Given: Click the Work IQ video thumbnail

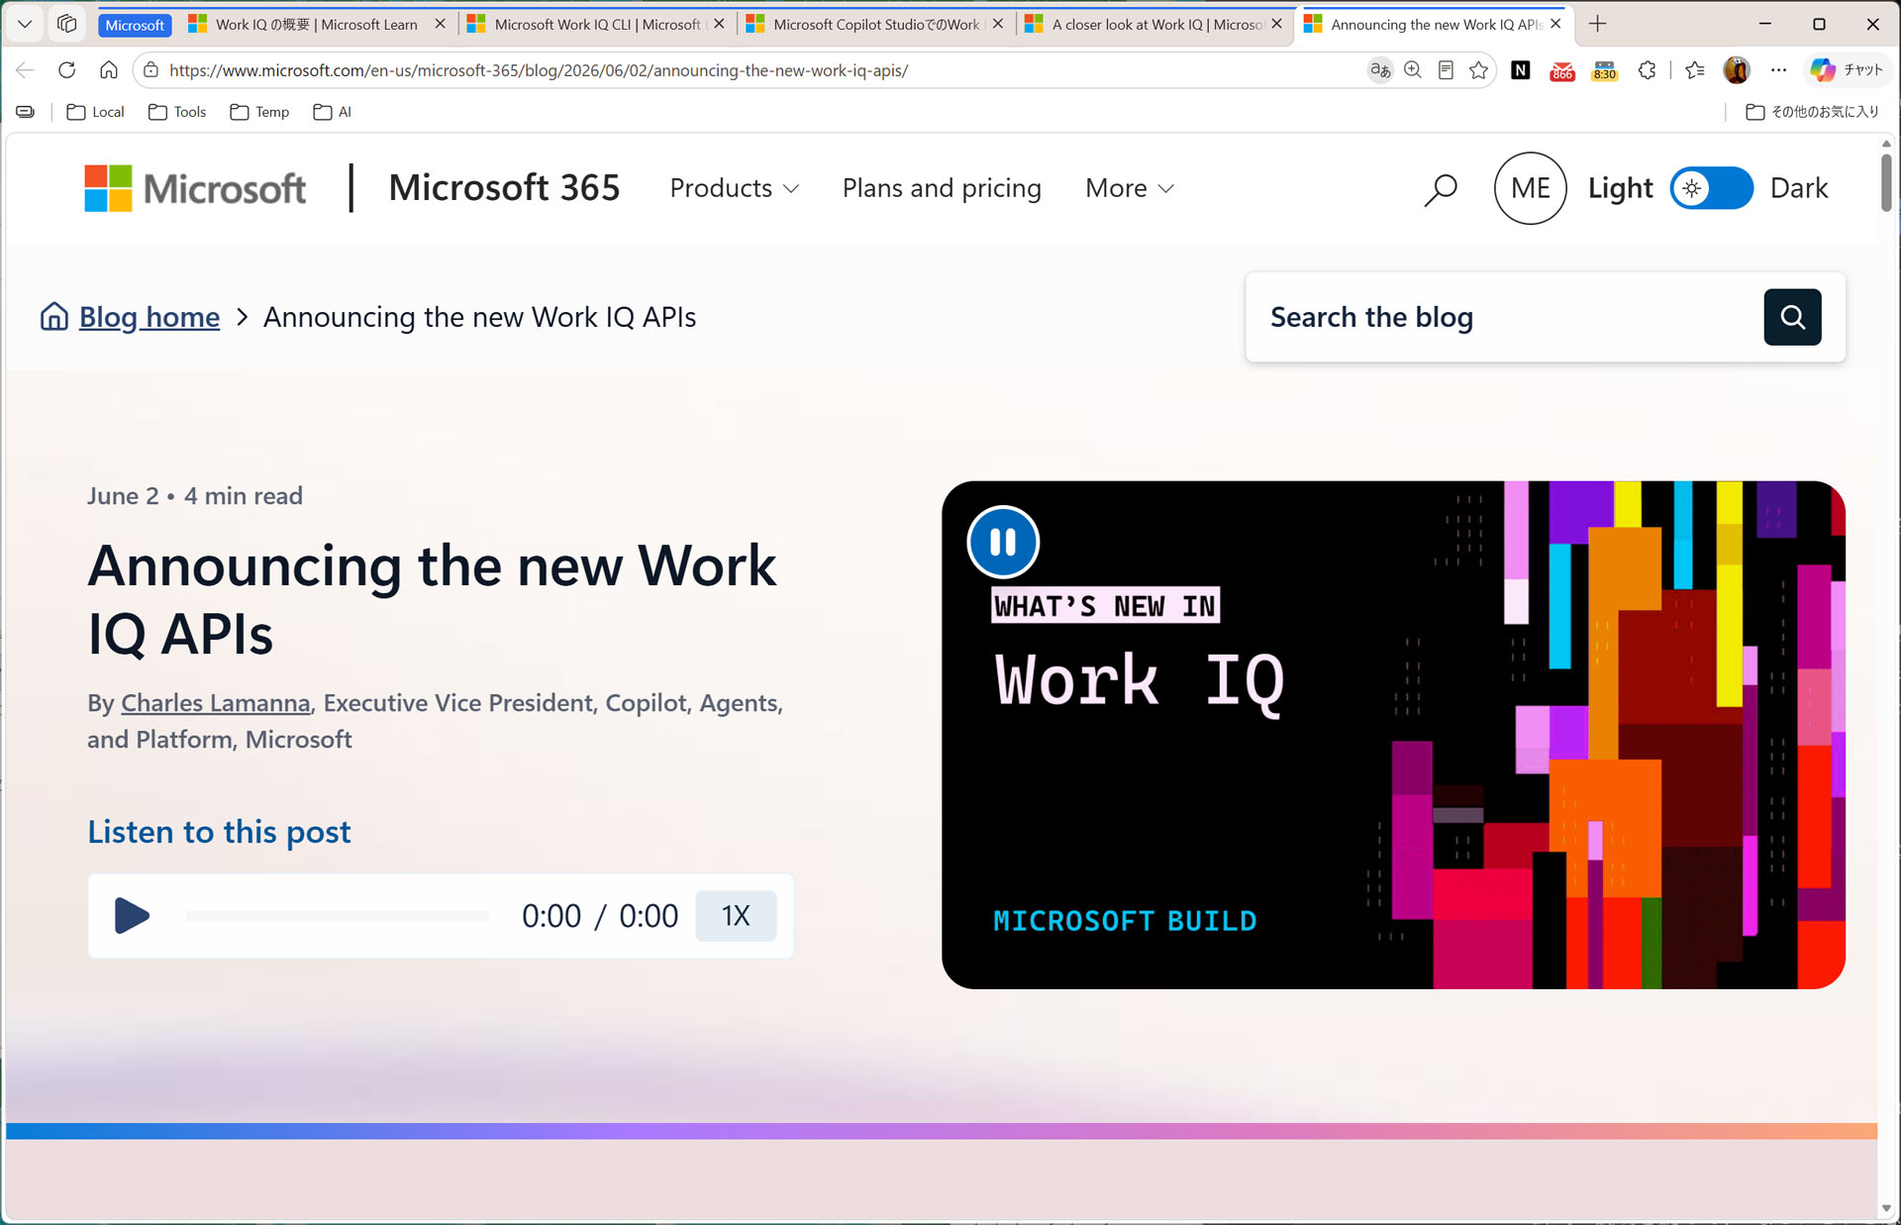Looking at the screenshot, I should (x=1393, y=735).
